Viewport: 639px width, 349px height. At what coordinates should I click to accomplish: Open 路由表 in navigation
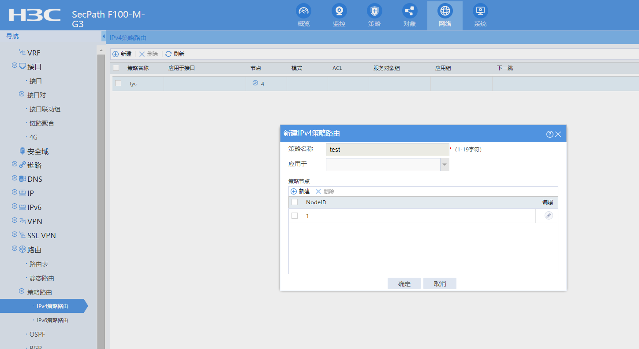coord(39,264)
